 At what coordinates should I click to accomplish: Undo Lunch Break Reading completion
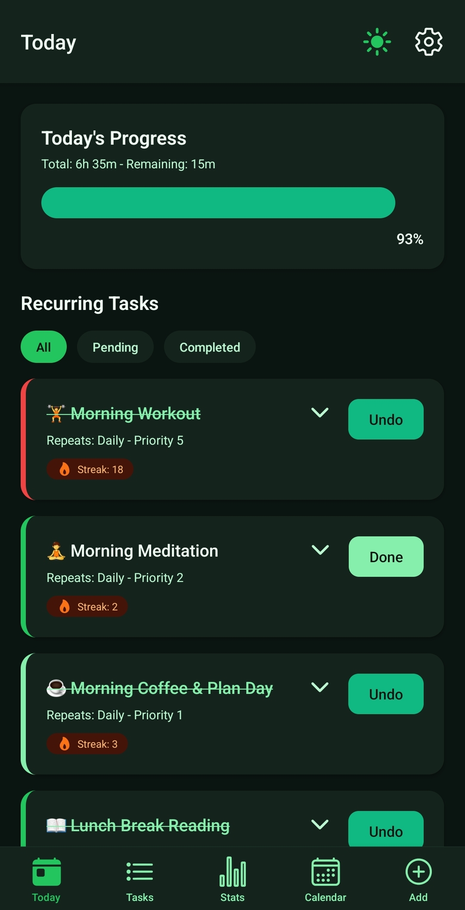click(x=386, y=830)
